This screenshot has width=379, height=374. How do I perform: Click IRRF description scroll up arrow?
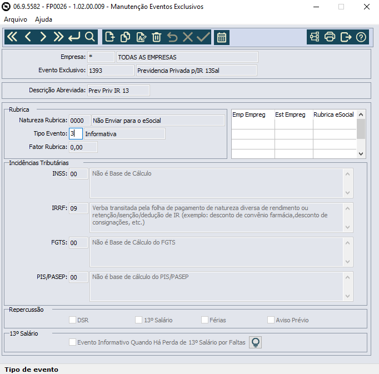tap(347, 208)
